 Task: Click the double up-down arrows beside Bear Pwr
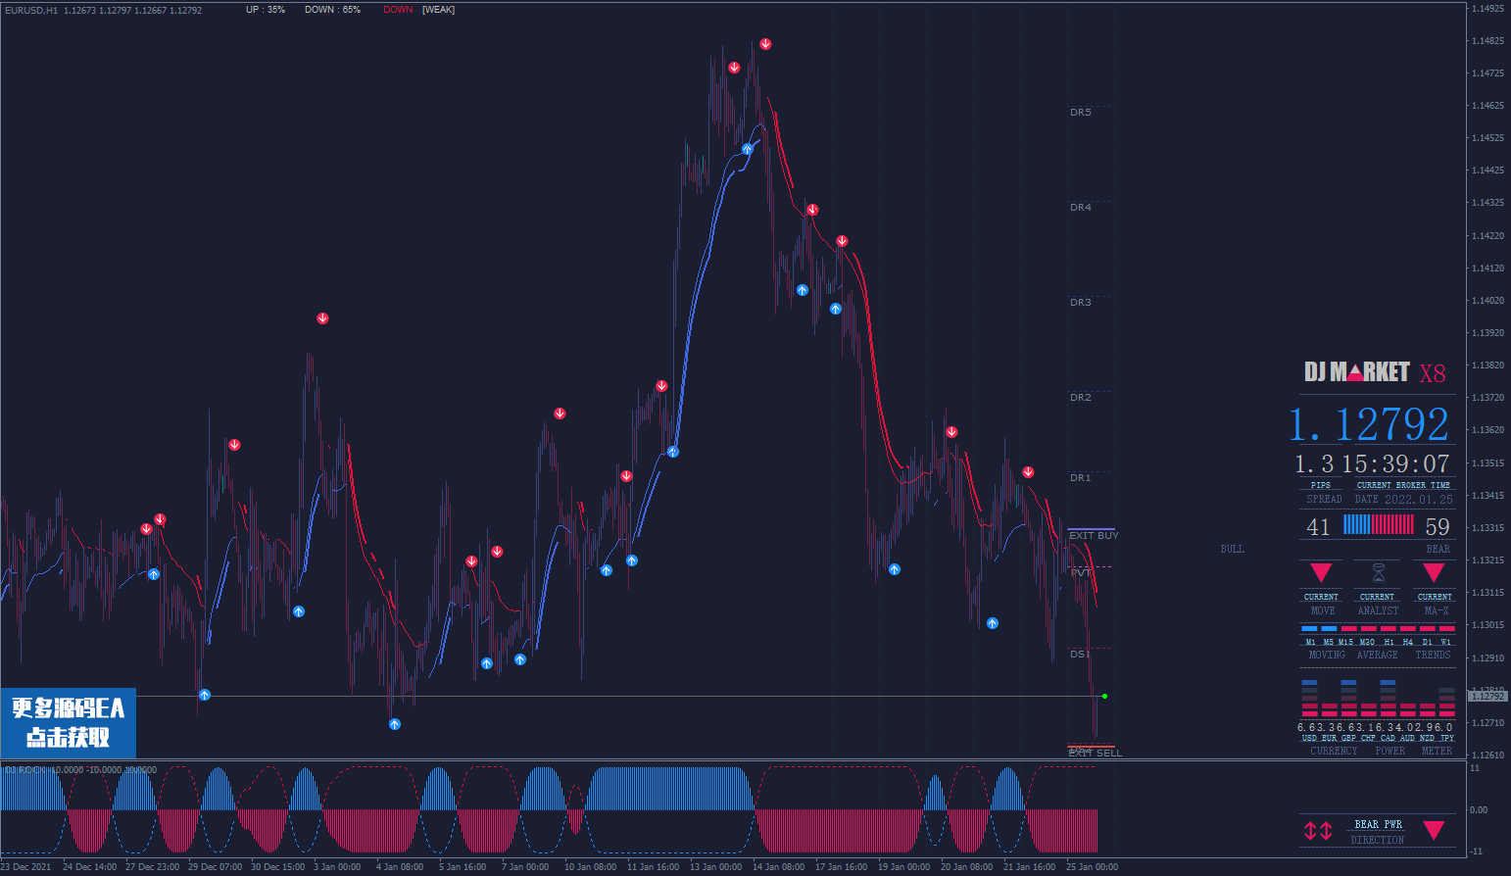[1317, 831]
